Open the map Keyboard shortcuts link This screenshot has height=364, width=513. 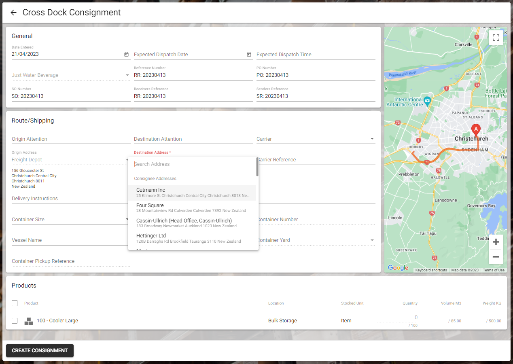[431, 270]
